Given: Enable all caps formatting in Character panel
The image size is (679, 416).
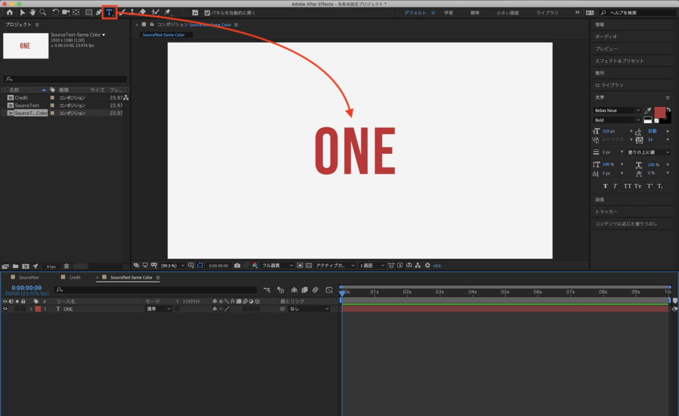Looking at the screenshot, I should [627, 186].
